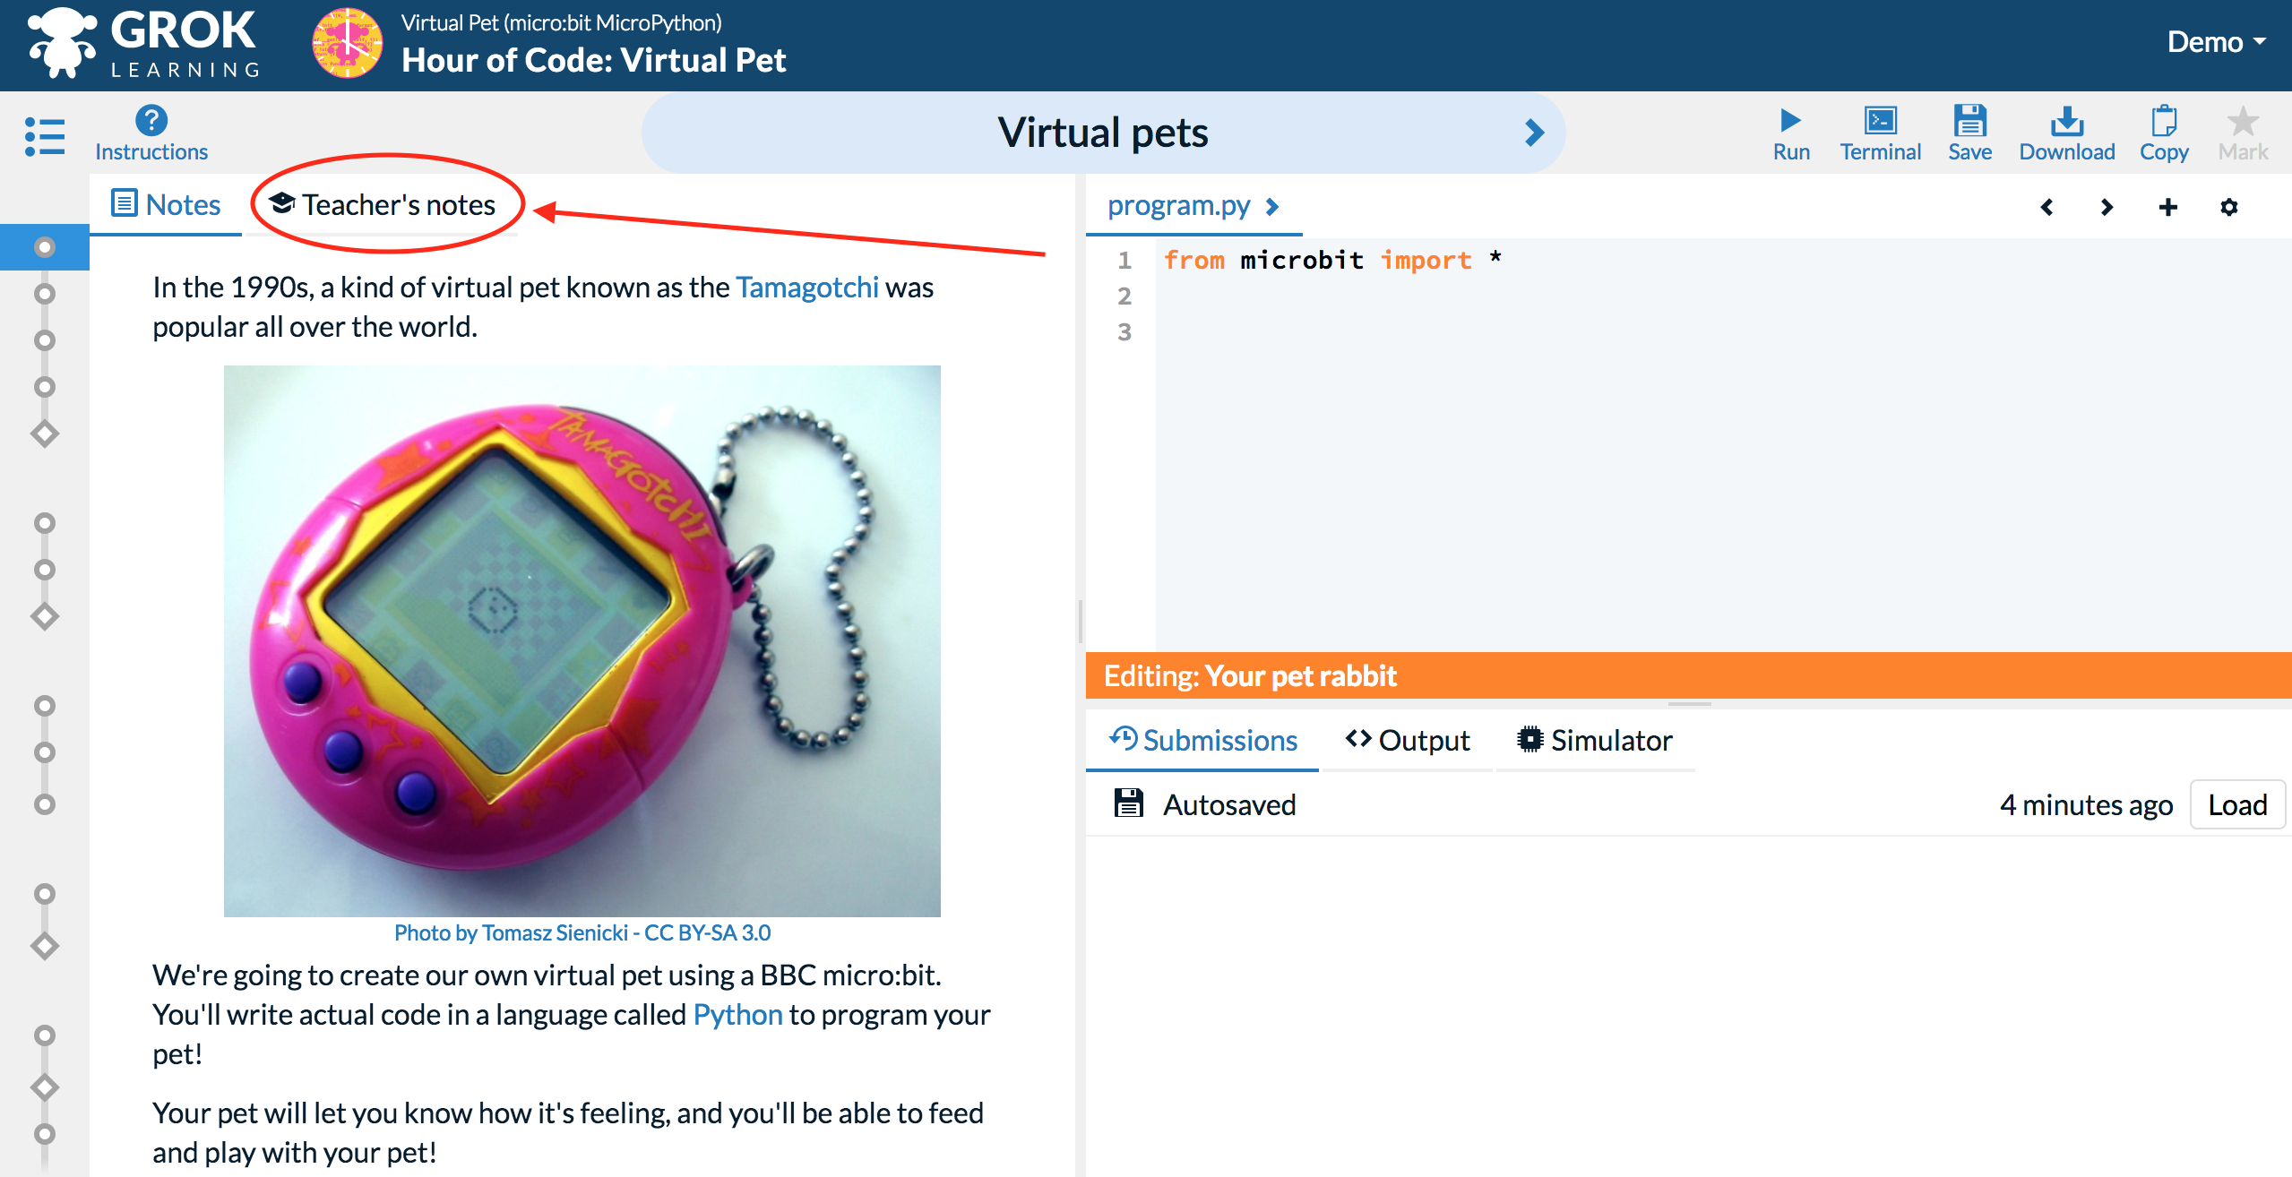This screenshot has height=1177, width=2292.
Task: Toggle the Simulator view
Action: [1594, 739]
